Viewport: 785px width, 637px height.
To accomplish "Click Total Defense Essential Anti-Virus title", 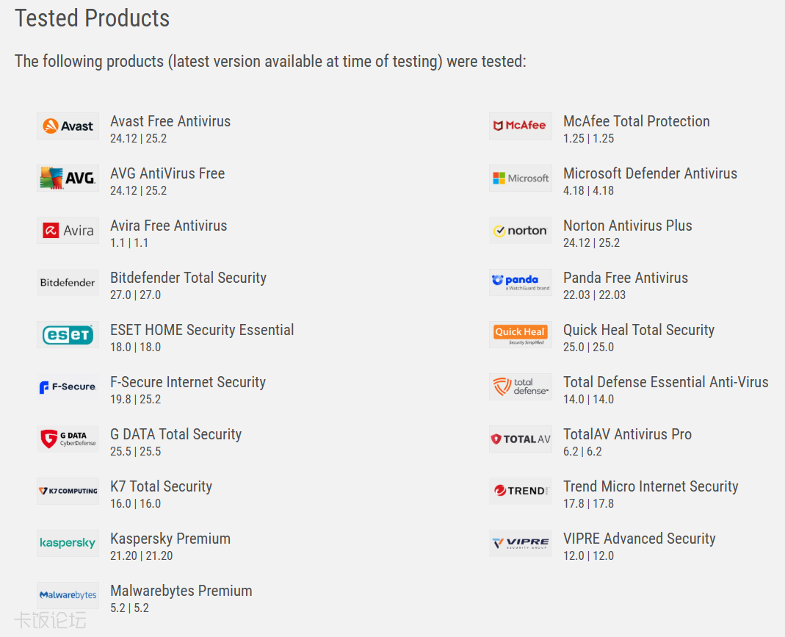I will (666, 382).
